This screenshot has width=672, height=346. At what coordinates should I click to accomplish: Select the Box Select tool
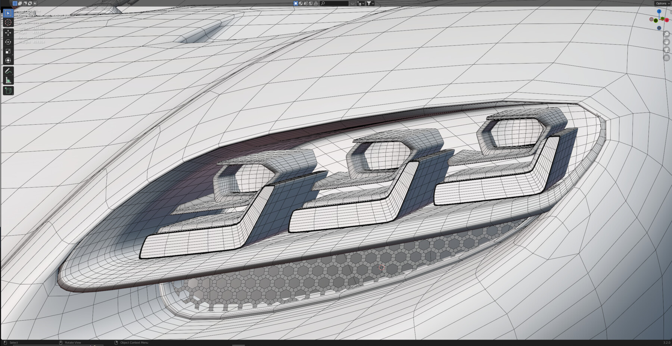click(x=7, y=13)
